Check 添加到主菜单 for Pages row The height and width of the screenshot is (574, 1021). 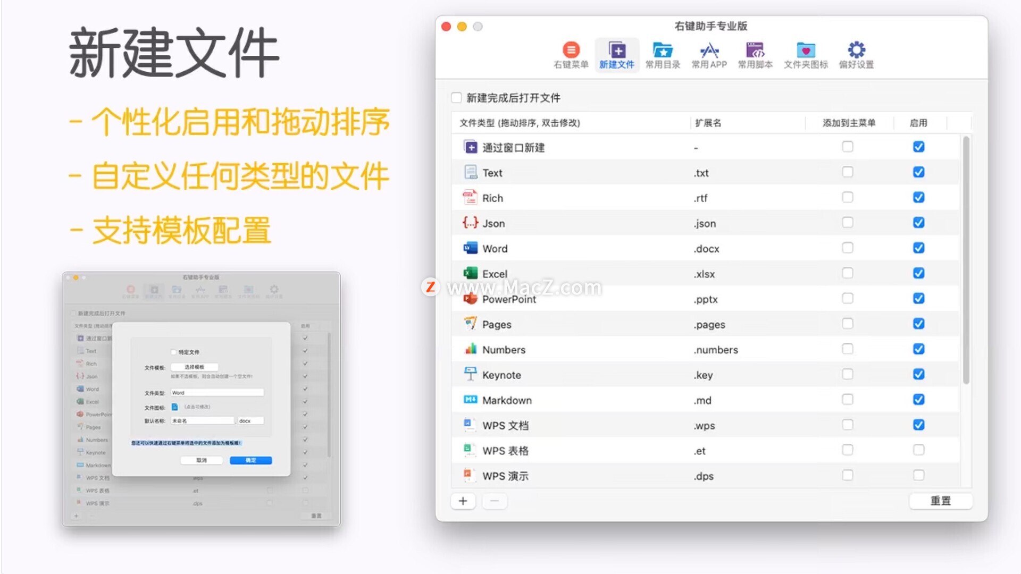[x=848, y=324]
